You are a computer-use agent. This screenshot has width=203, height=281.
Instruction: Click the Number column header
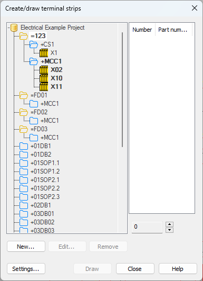142,30
